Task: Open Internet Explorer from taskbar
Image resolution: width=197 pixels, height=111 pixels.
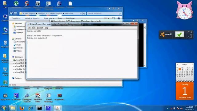Action: pyautogui.click(x=30, y=108)
